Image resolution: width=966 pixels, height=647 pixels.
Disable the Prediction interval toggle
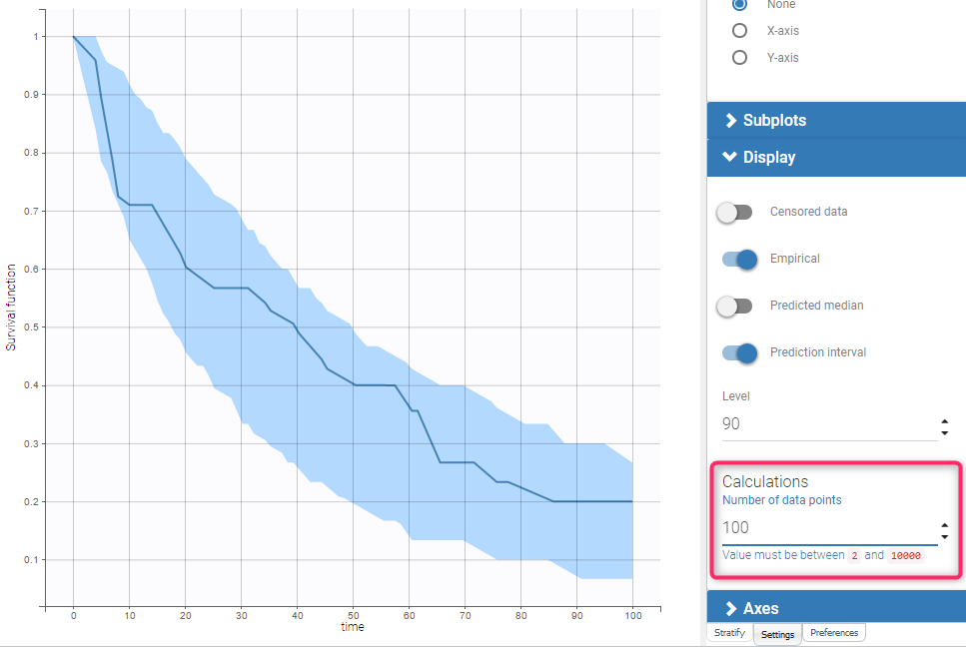738,352
